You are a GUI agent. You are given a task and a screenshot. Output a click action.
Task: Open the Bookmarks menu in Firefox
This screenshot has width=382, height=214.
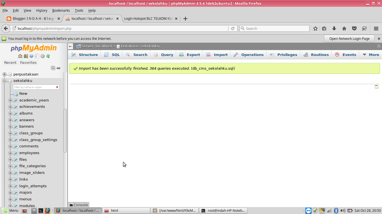[61, 10]
